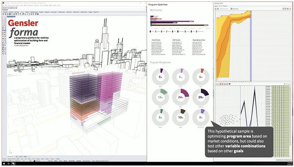294x167 pixels.
Task: Click the command history scrollbar
Action: 146,8
